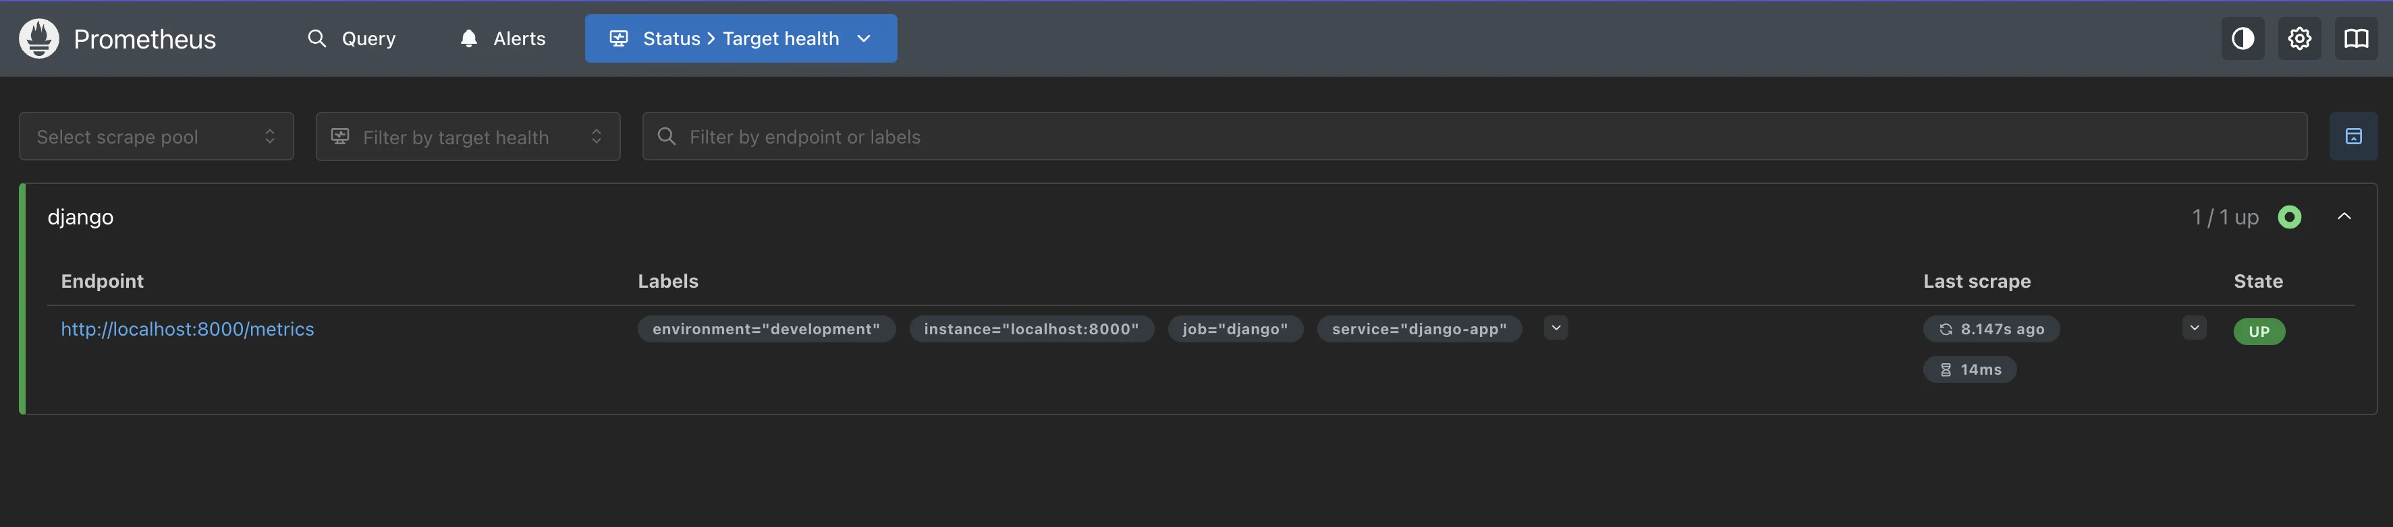Click the collapse all pools icon button
The image size is (2393, 527).
tap(2352, 136)
